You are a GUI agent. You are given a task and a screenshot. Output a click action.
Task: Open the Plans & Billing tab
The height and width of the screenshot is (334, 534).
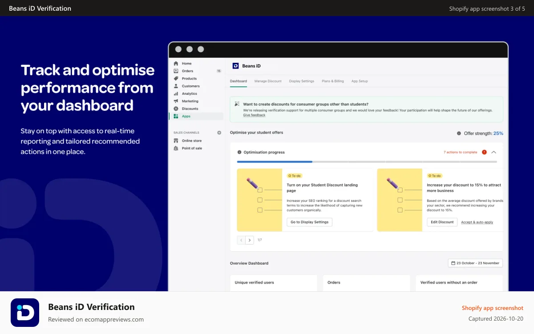point(333,81)
